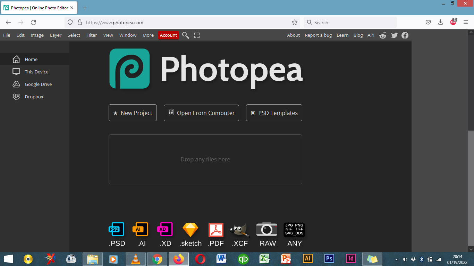Open the About link
474x266 pixels.
pyautogui.click(x=293, y=35)
